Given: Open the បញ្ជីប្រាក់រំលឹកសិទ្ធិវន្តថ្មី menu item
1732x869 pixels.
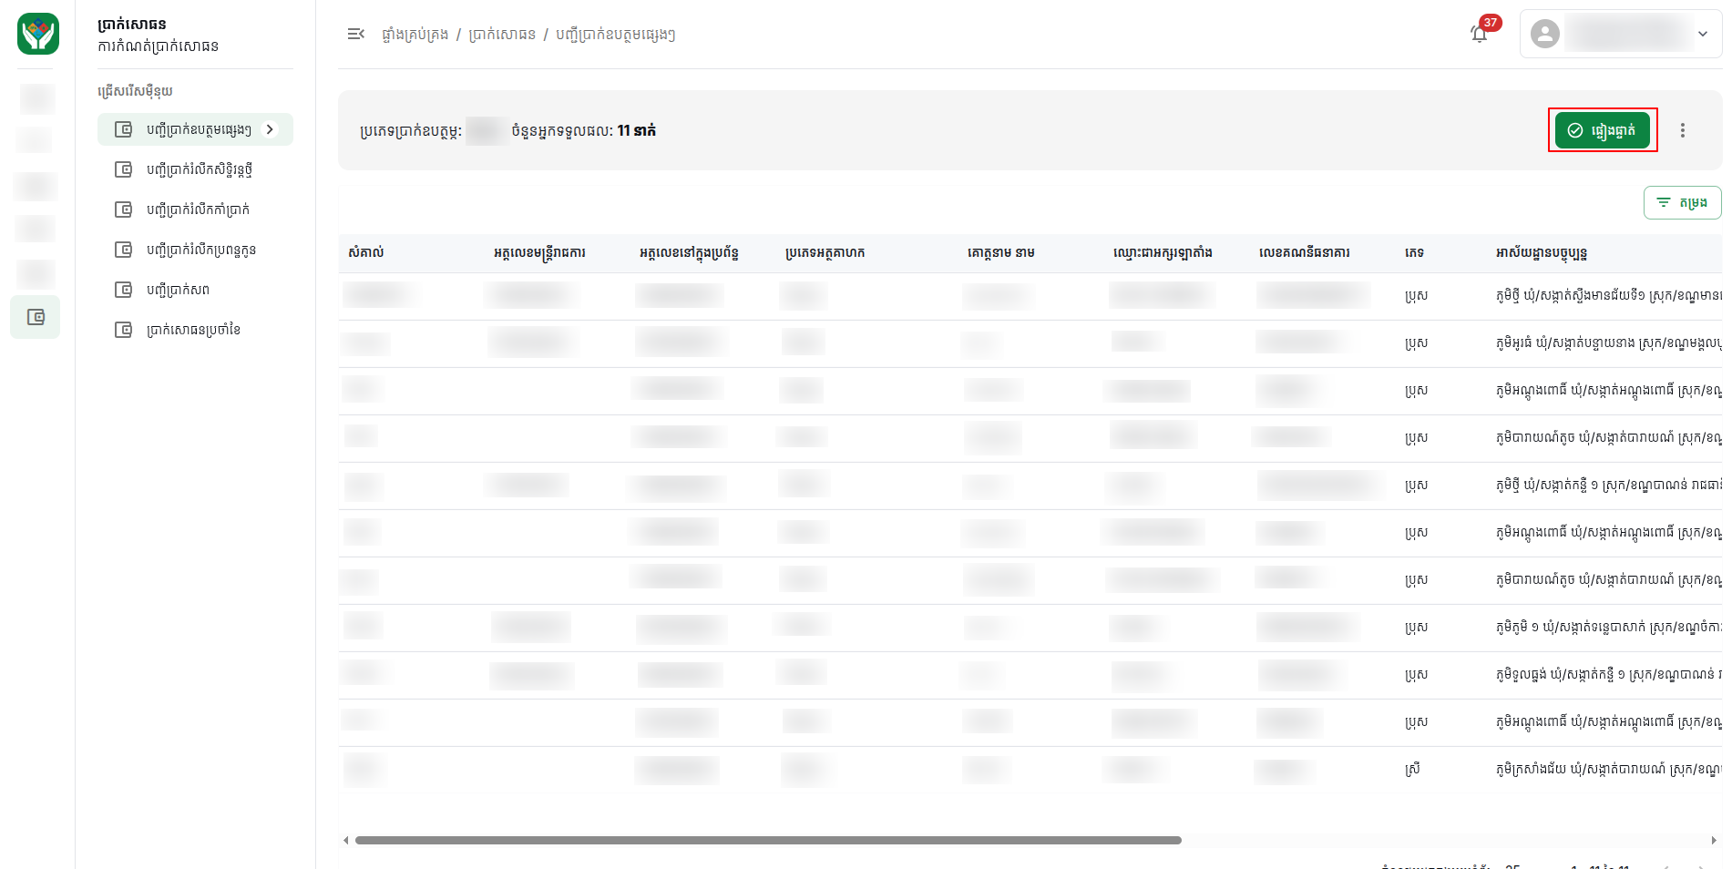Looking at the screenshot, I should point(195,169).
